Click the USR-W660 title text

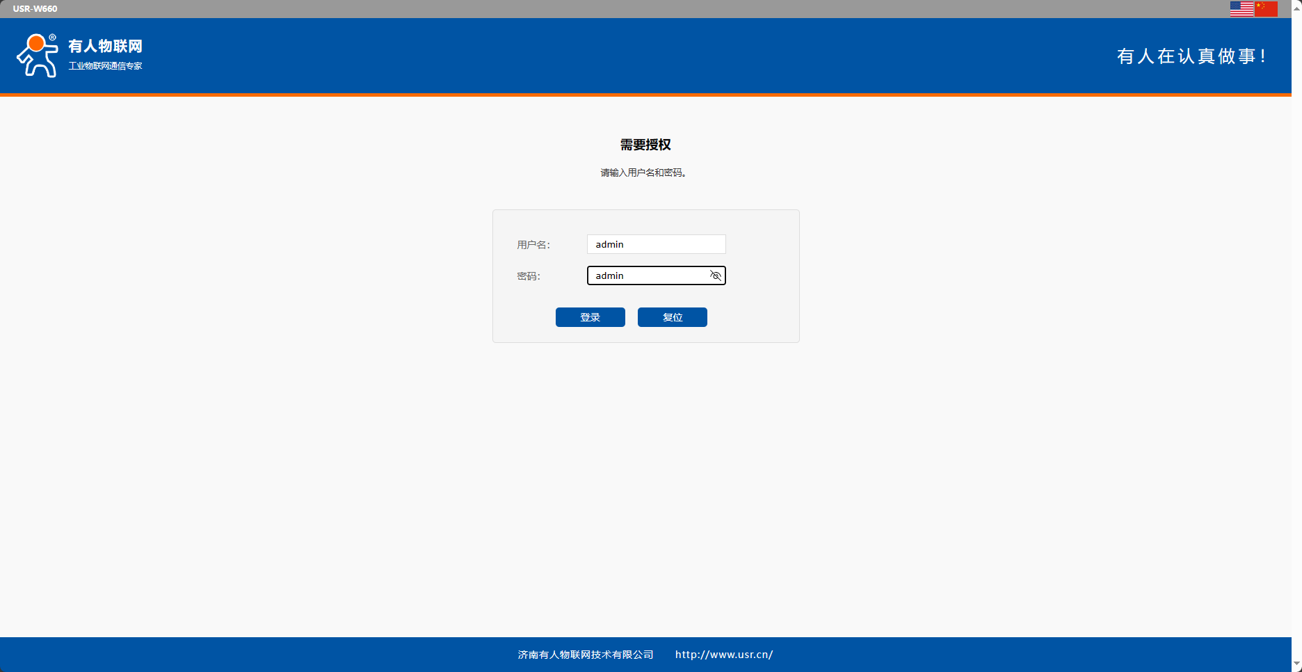[x=35, y=8]
